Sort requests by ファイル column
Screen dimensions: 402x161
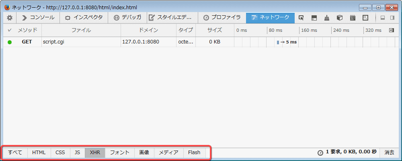click(81, 30)
